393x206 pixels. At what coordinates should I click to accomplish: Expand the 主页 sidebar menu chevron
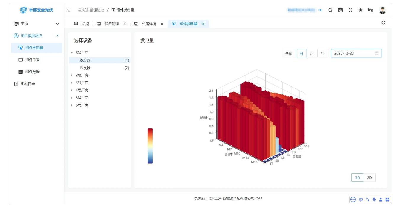tap(57, 24)
